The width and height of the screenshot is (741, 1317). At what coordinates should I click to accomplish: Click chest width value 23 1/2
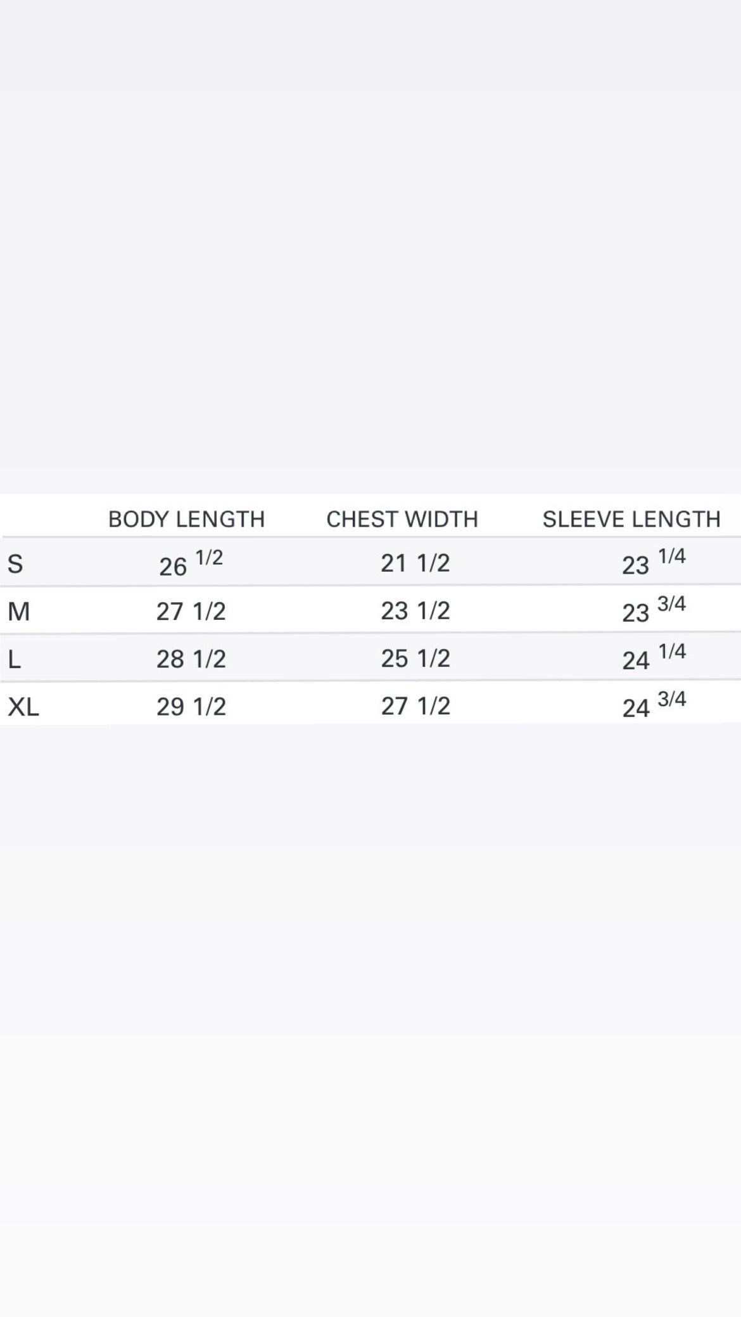[415, 611]
